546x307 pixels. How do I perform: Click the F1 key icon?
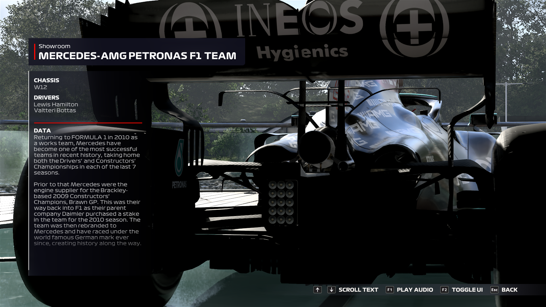(x=390, y=290)
